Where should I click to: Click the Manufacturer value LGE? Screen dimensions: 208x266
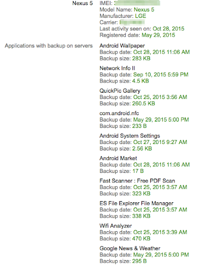[x=141, y=16]
